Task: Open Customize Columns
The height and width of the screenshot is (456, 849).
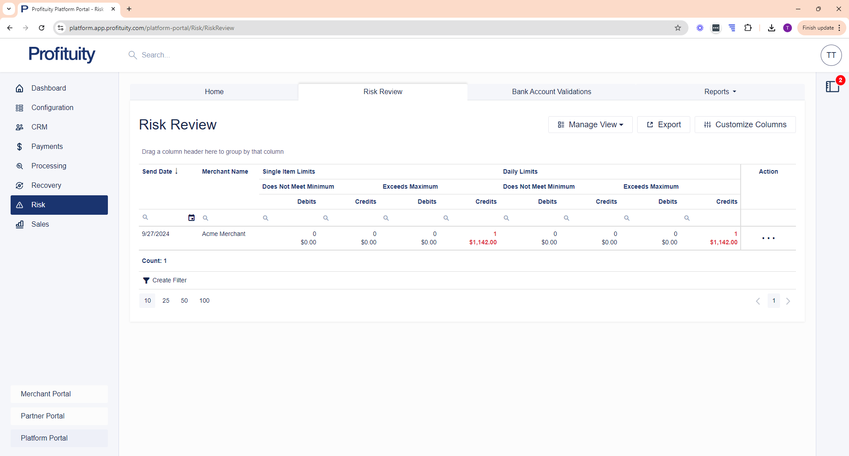Action: coord(745,125)
